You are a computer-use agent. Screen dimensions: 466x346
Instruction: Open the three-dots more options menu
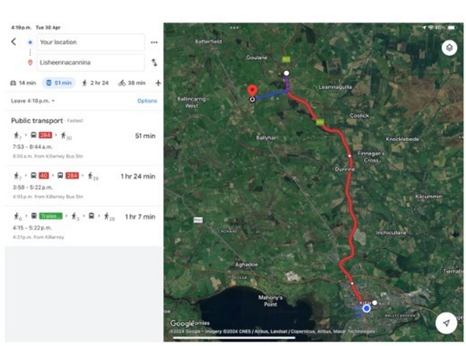click(154, 42)
